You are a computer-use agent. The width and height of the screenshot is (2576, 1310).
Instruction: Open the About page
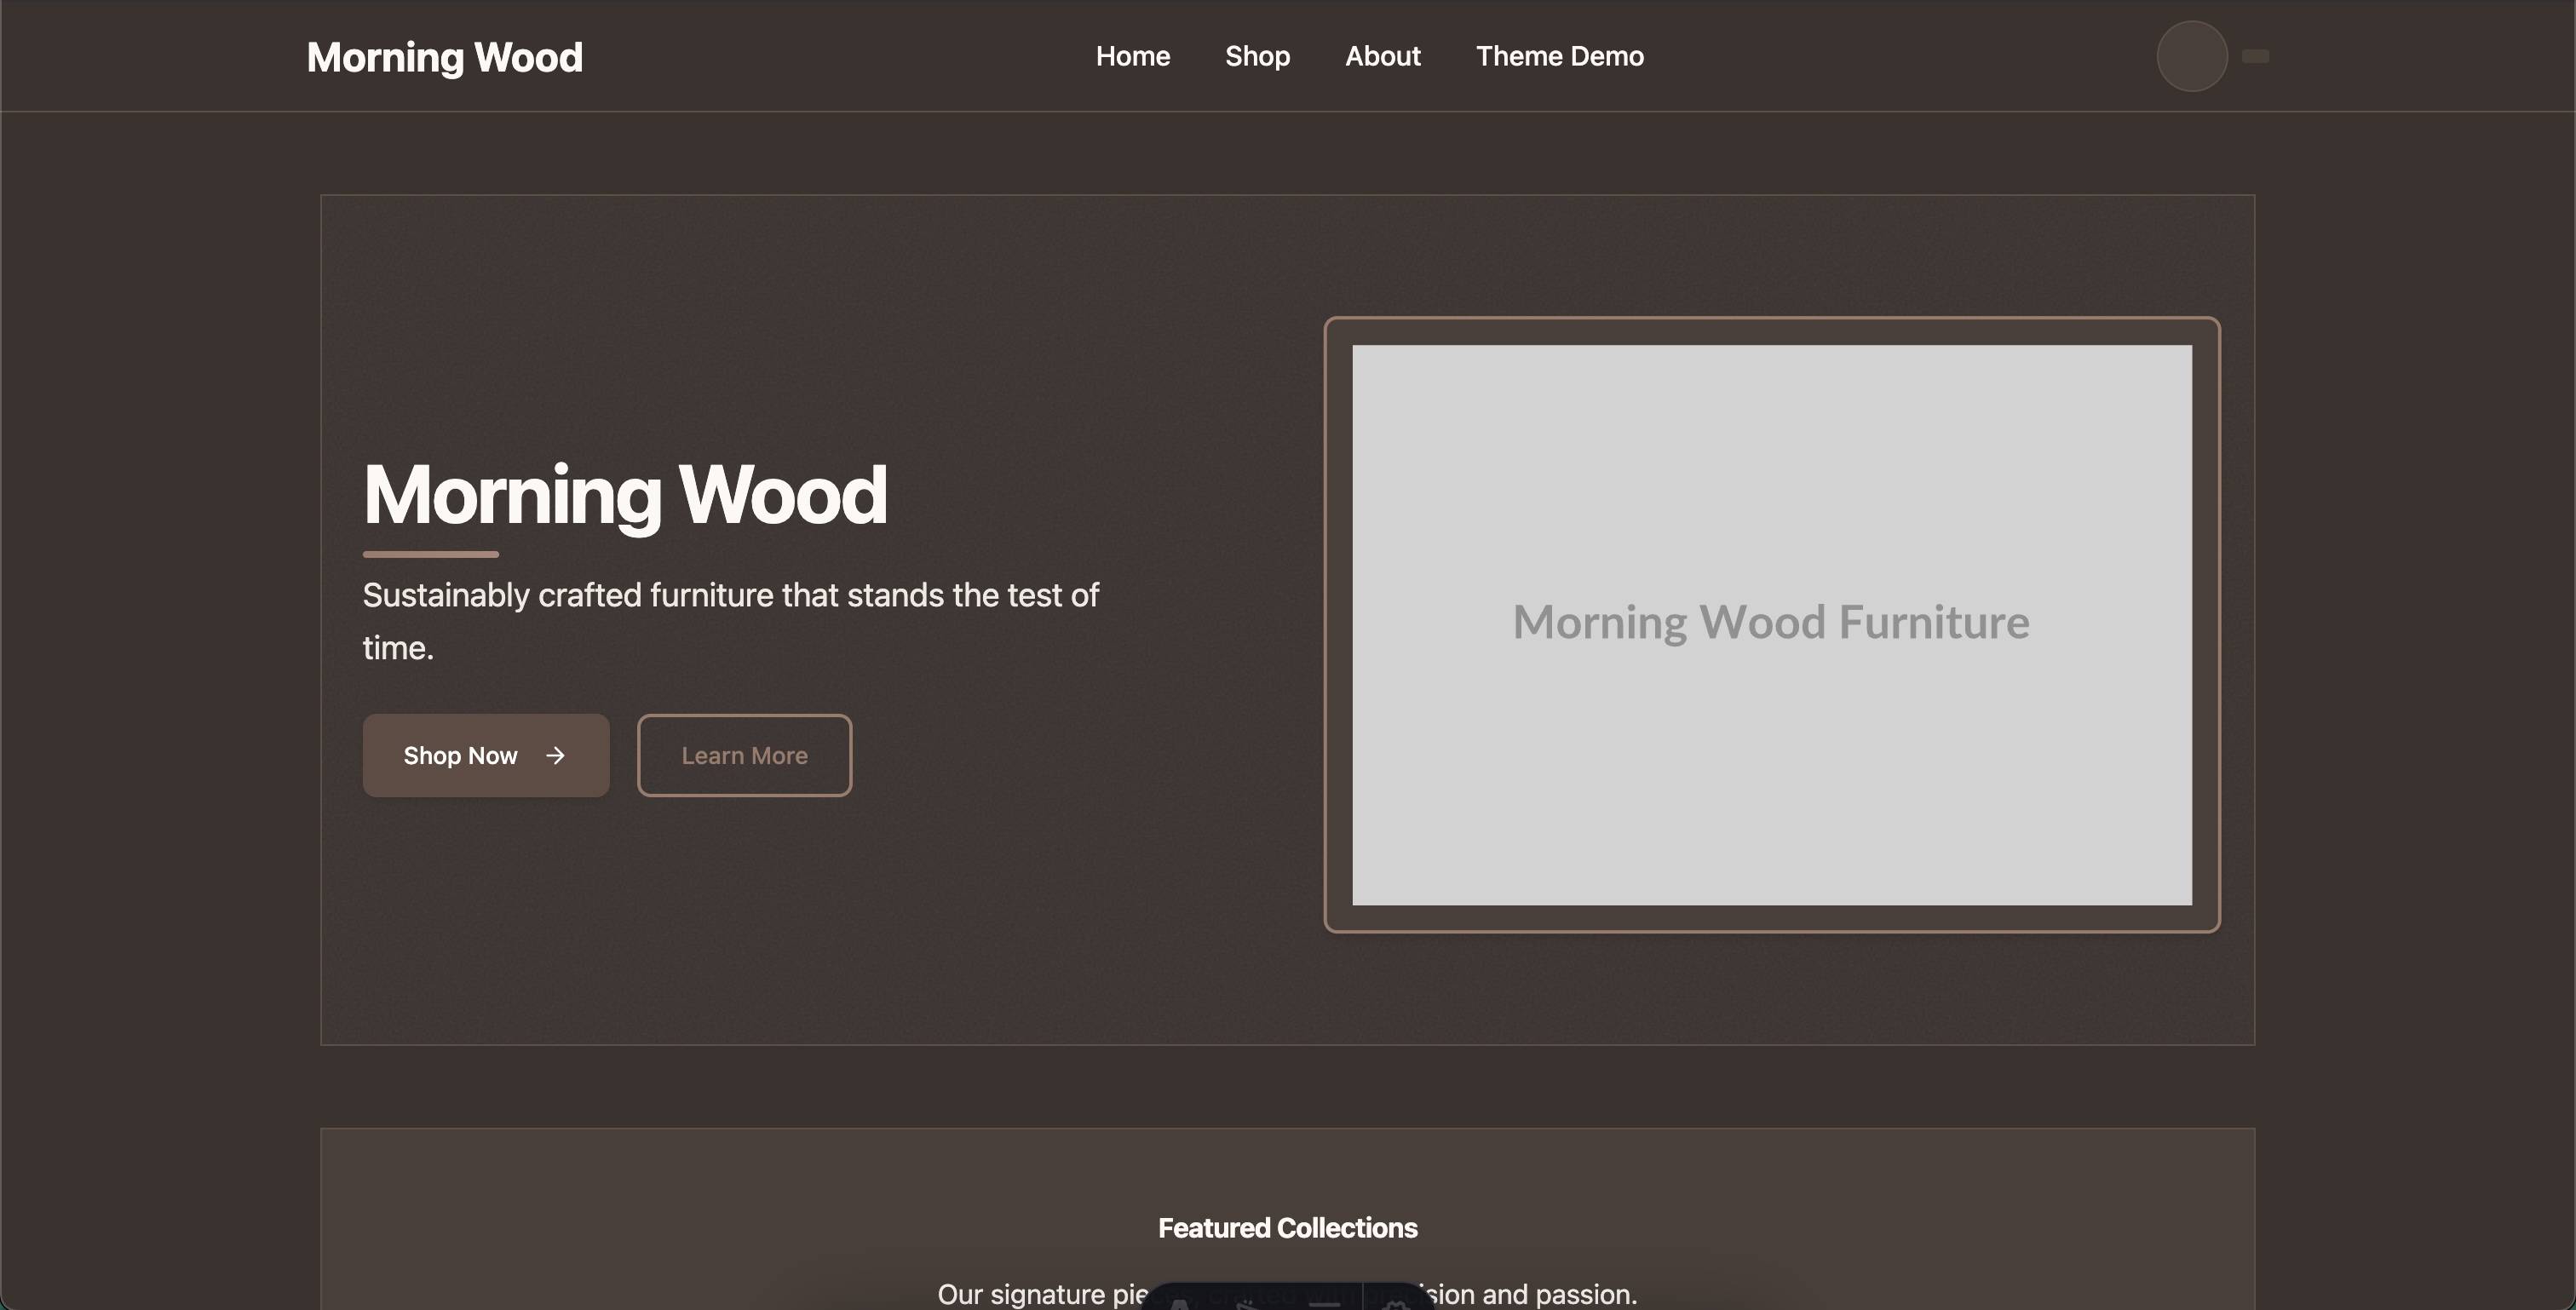(x=1383, y=56)
